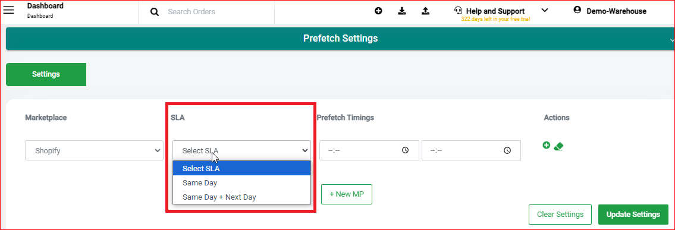Click the Update Settings button
Image resolution: width=675 pixels, height=230 pixels.
tap(633, 215)
